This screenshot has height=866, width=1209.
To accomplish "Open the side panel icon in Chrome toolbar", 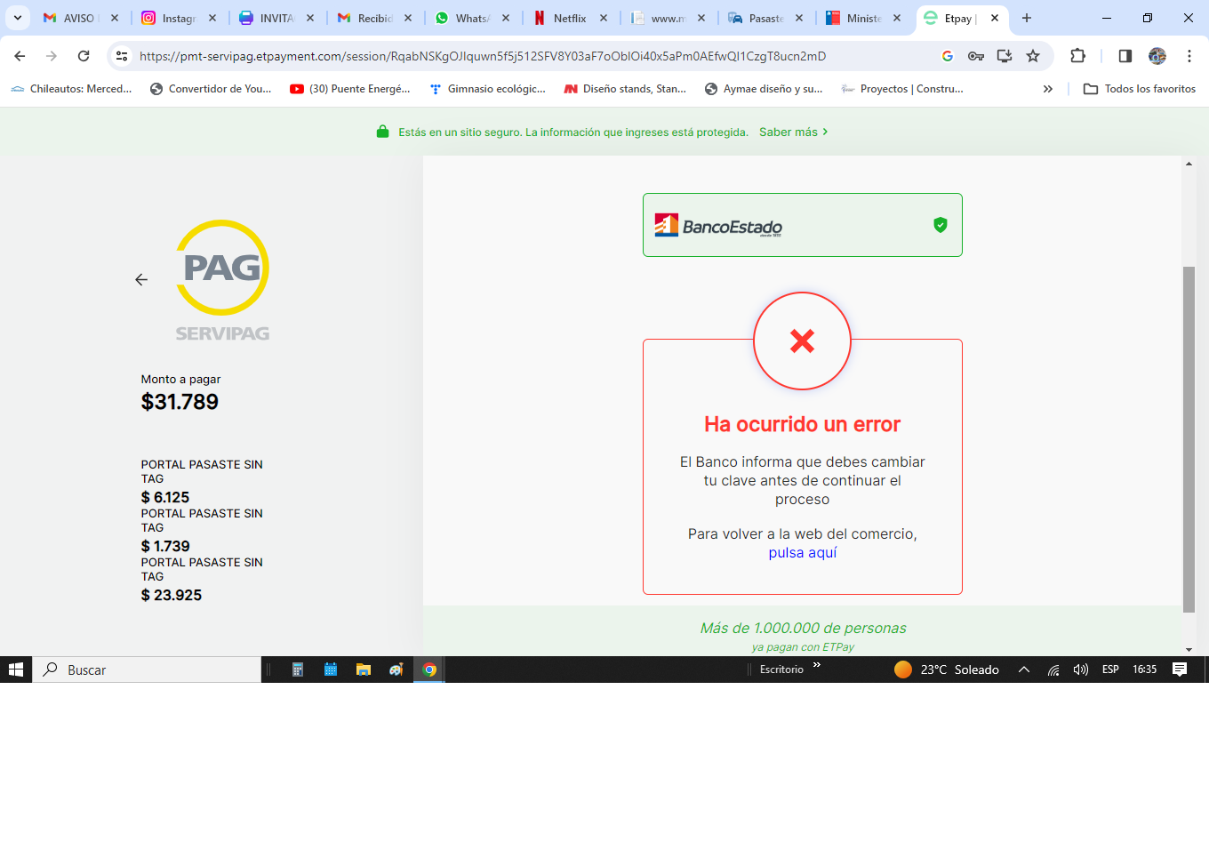I will (x=1125, y=55).
